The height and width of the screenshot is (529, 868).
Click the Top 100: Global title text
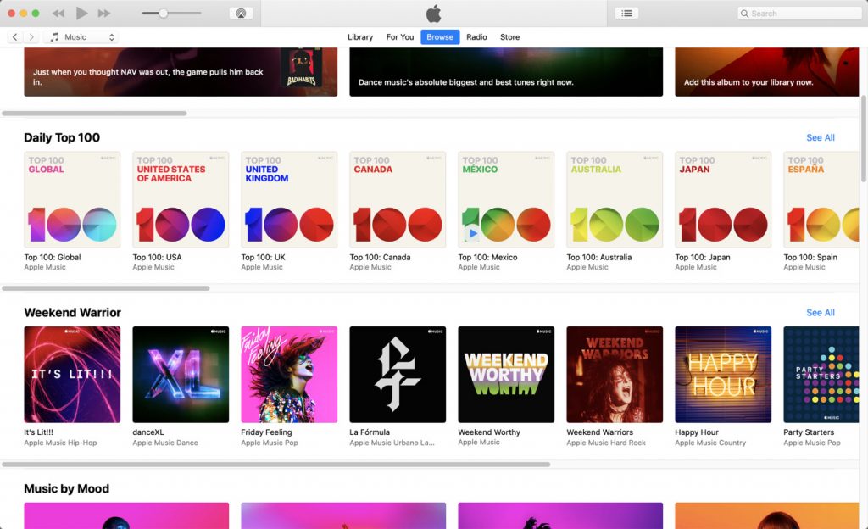pyautogui.click(x=52, y=258)
